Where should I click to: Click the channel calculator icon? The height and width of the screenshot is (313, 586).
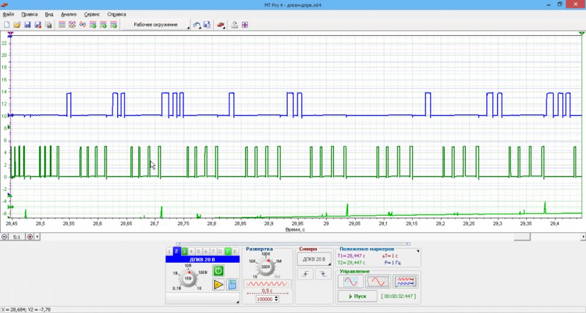pyautogui.click(x=232, y=285)
